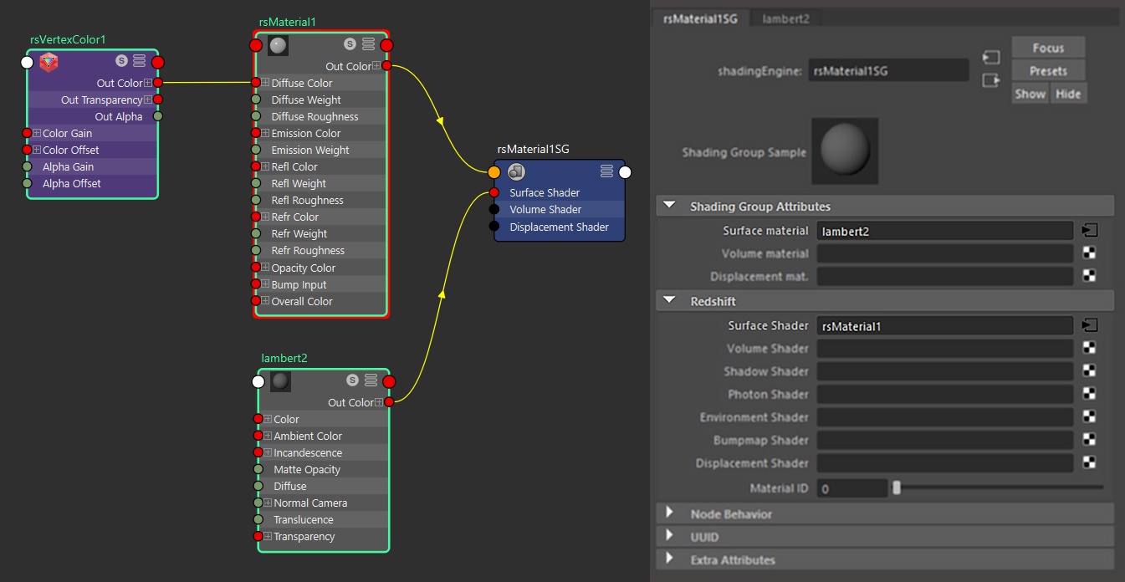1125x582 pixels.
Task: Click the Shading Group Sample sphere swatch
Action: [x=845, y=151]
